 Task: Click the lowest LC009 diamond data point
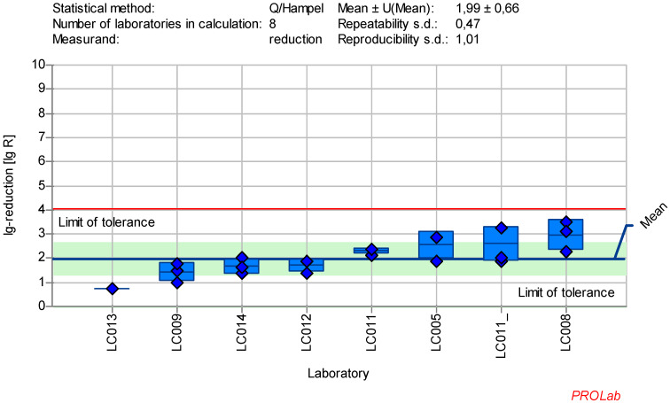(x=177, y=283)
